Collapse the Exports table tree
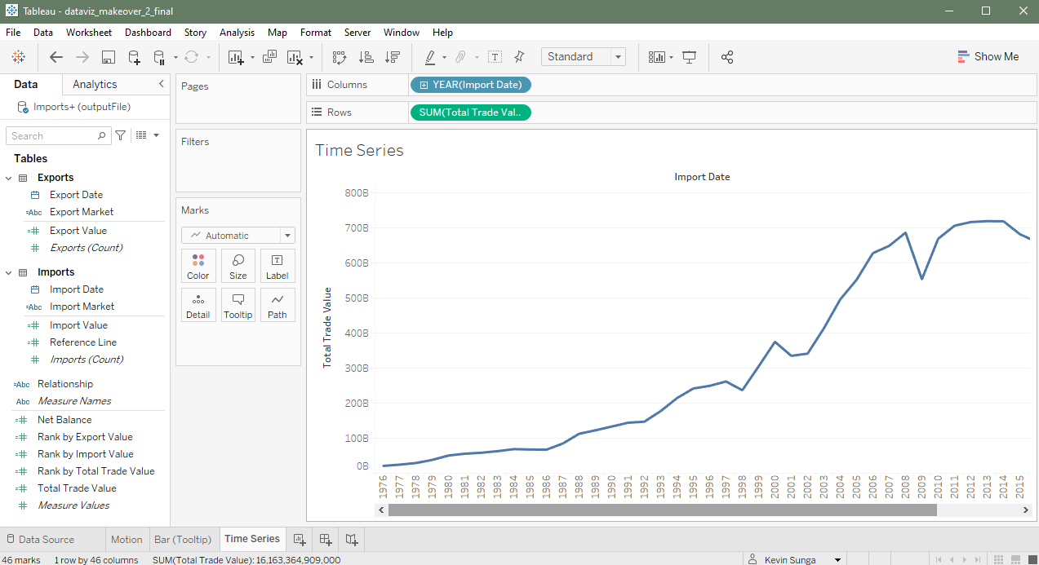The height and width of the screenshot is (565, 1039). (x=9, y=178)
